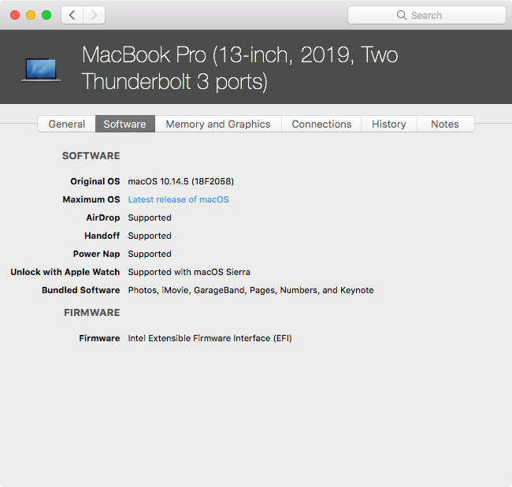Image resolution: width=512 pixels, height=487 pixels.
Task: Click the AirDrop label
Action: 103,217
